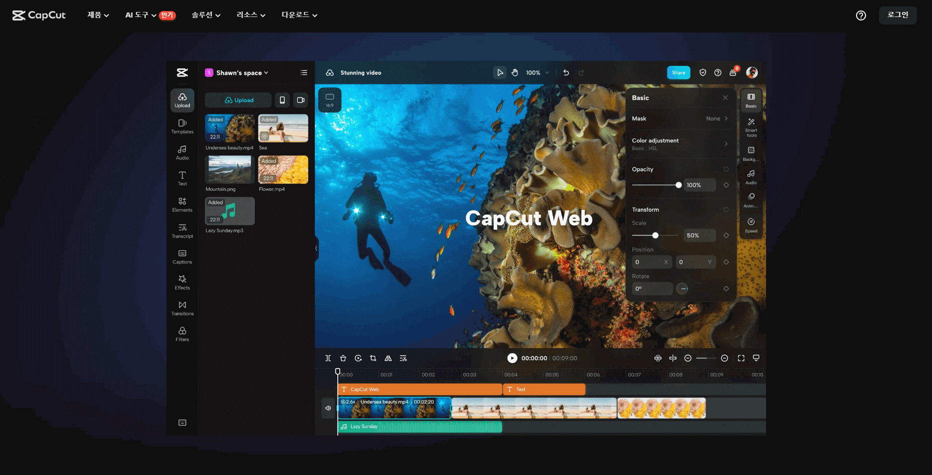Toggle Scale keyframe diamond
The width and height of the screenshot is (932, 475).
(x=726, y=235)
